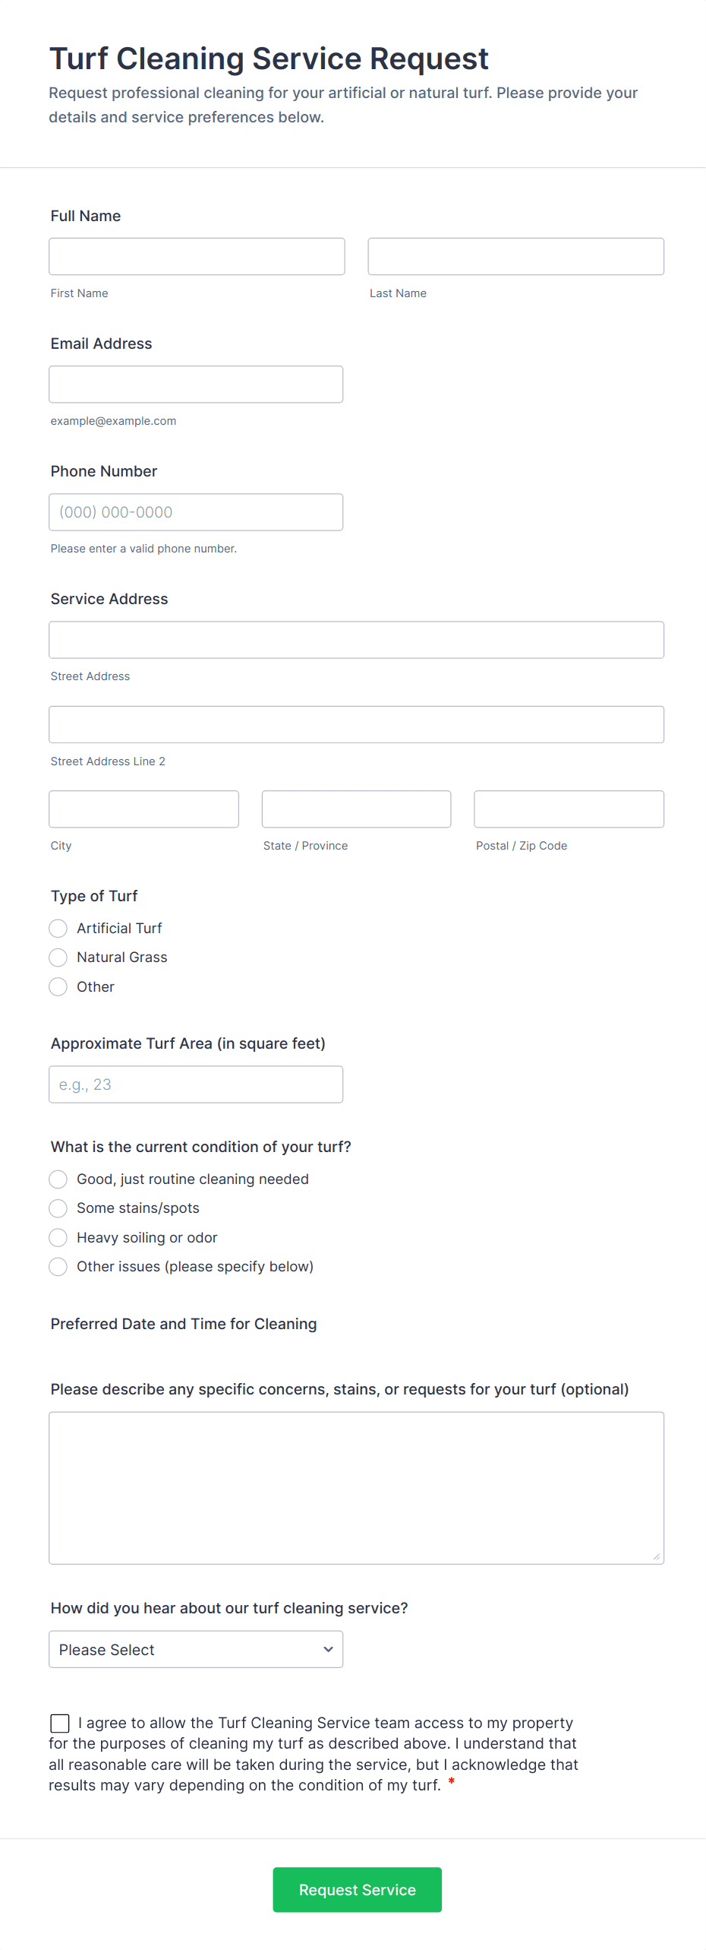Click the Phone Number input box
This screenshot has width=706, height=1950.
click(196, 511)
